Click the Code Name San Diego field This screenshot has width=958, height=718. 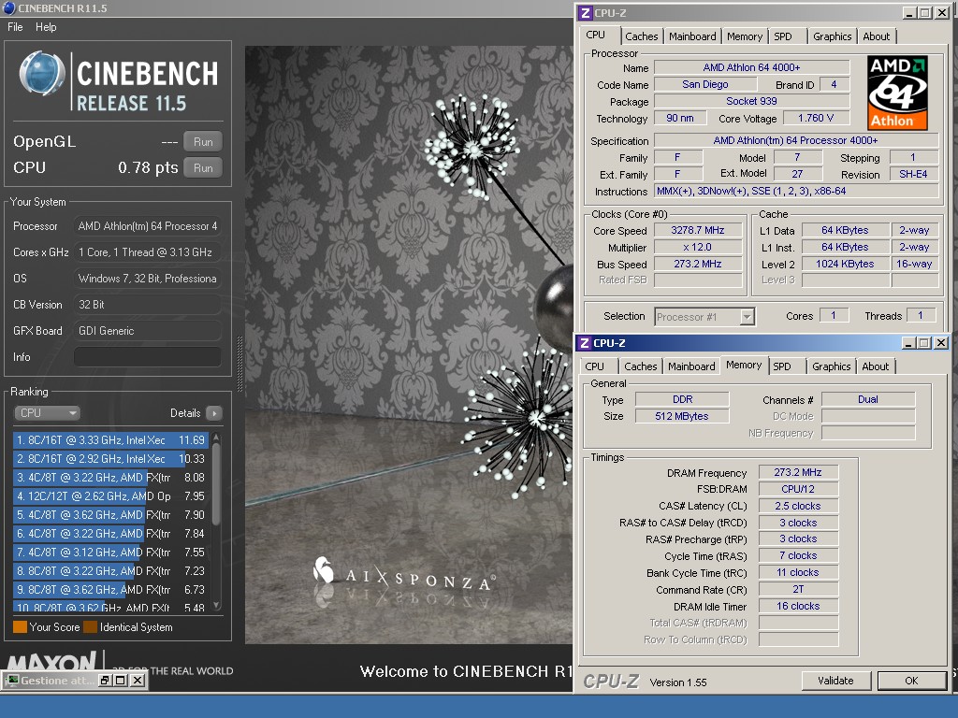coord(705,84)
